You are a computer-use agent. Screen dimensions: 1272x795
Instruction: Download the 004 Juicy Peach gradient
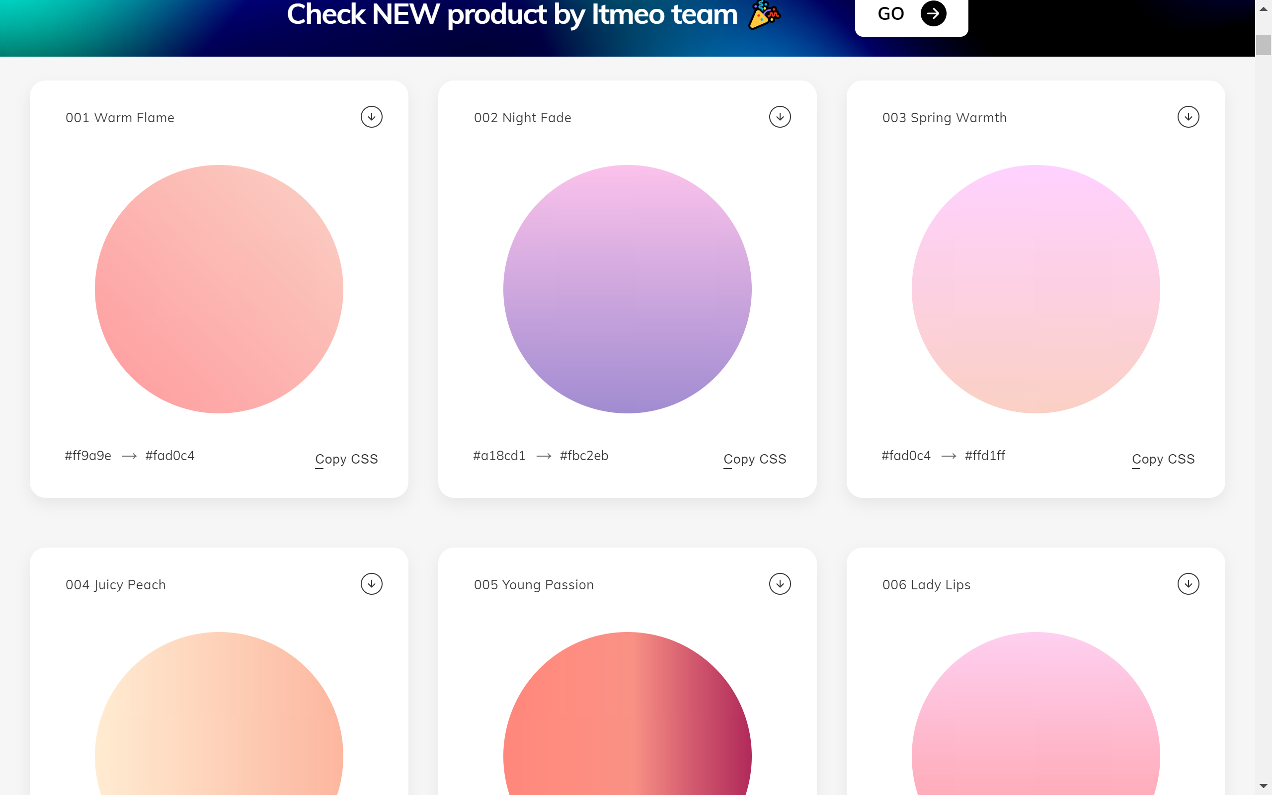pyautogui.click(x=372, y=584)
